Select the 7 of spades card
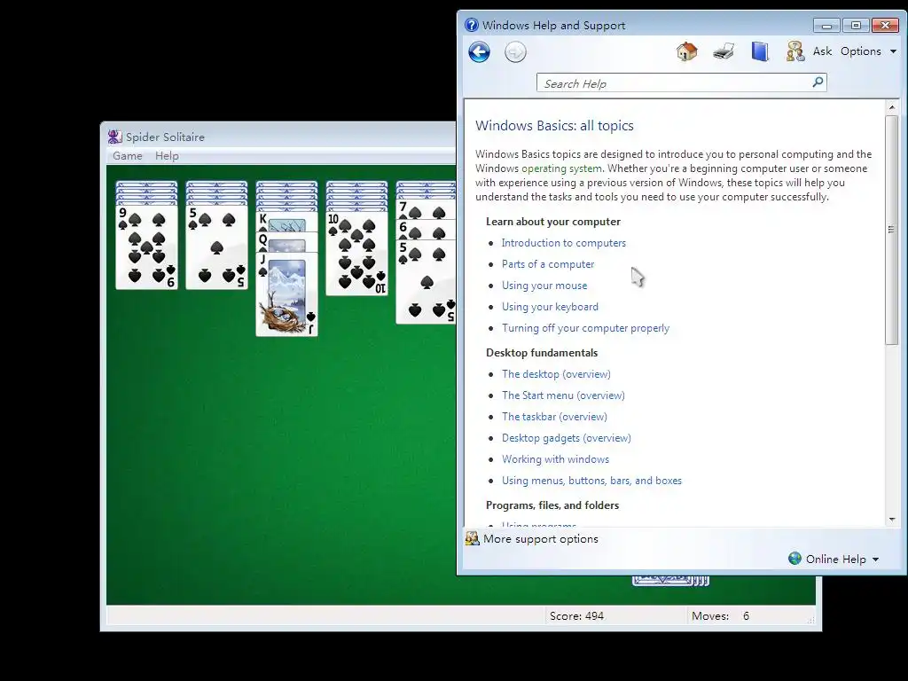 tap(426, 209)
